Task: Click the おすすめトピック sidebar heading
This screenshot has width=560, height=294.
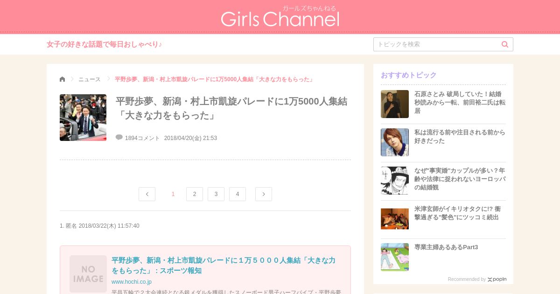Action: point(409,75)
